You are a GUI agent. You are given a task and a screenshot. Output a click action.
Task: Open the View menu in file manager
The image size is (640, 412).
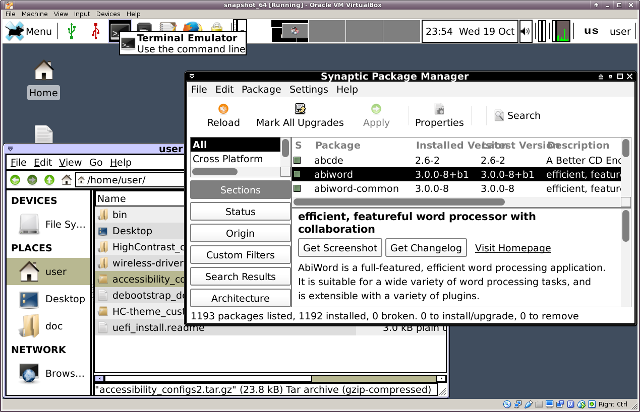[x=70, y=163]
